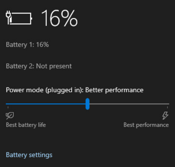Click the Battery 1: 16% status line
Screen dimensions: 175x167
point(27,45)
